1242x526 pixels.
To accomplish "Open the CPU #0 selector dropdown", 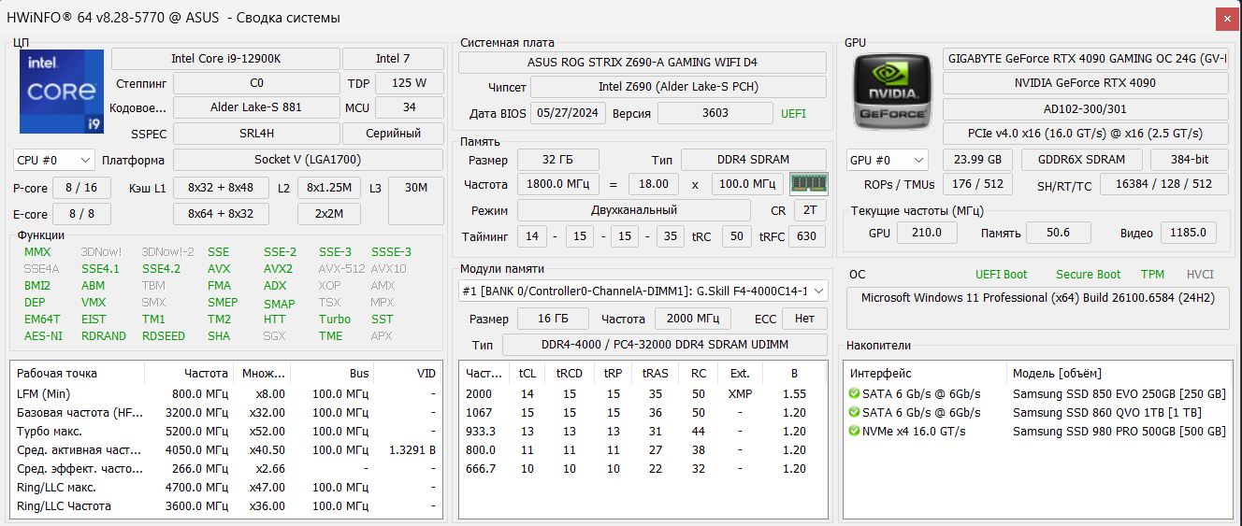I will point(54,160).
